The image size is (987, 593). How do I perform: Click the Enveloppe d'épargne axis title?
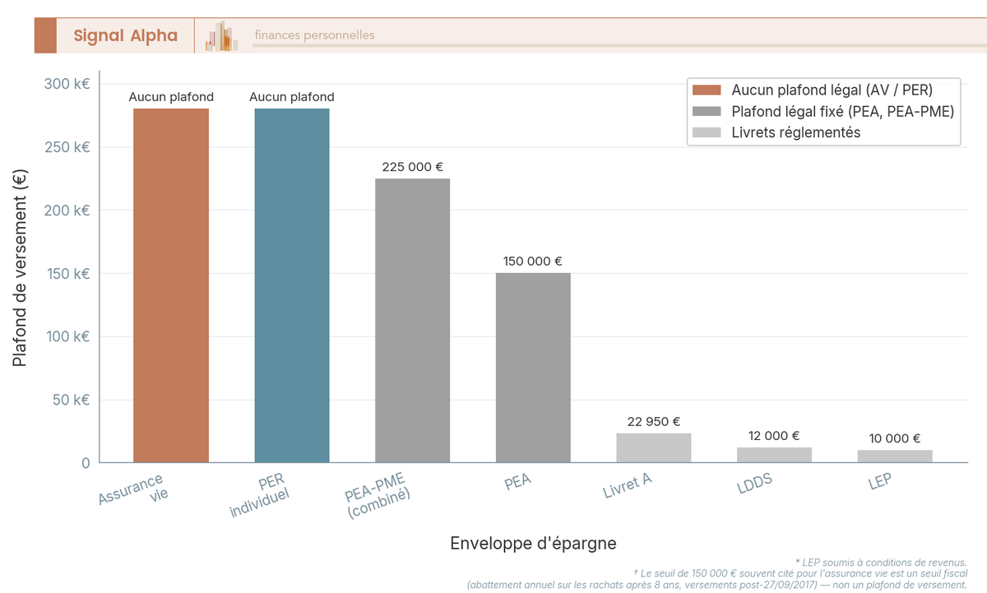534,543
